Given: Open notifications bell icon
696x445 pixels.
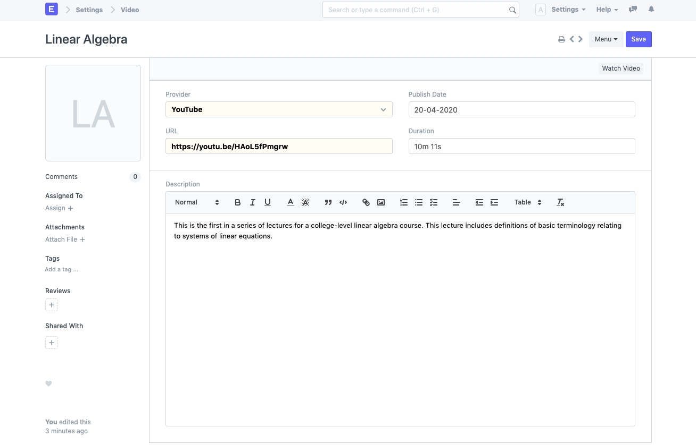Looking at the screenshot, I should tap(651, 10).
